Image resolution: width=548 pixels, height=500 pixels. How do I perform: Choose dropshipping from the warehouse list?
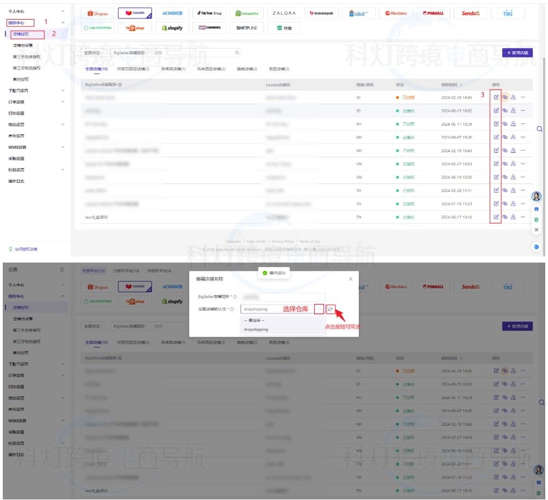[256, 330]
